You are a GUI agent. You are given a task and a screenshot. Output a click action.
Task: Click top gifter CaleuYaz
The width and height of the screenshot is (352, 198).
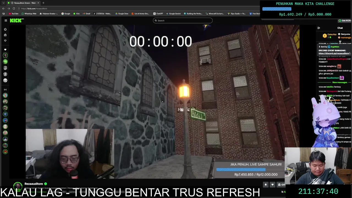pyautogui.click(x=332, y=34)
